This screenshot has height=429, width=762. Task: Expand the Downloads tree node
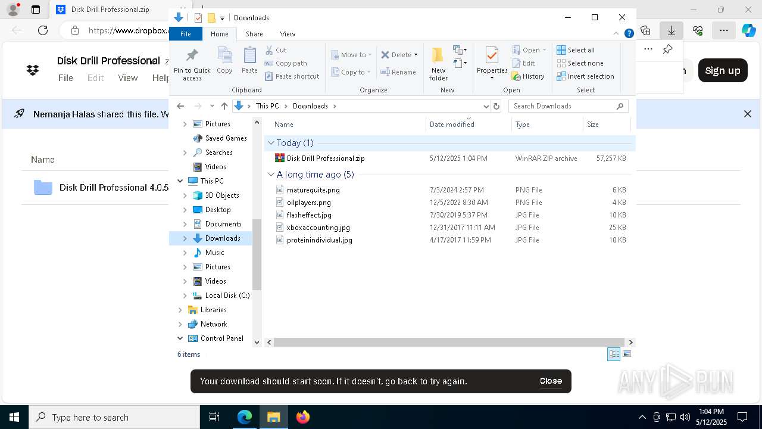point(185,238)
